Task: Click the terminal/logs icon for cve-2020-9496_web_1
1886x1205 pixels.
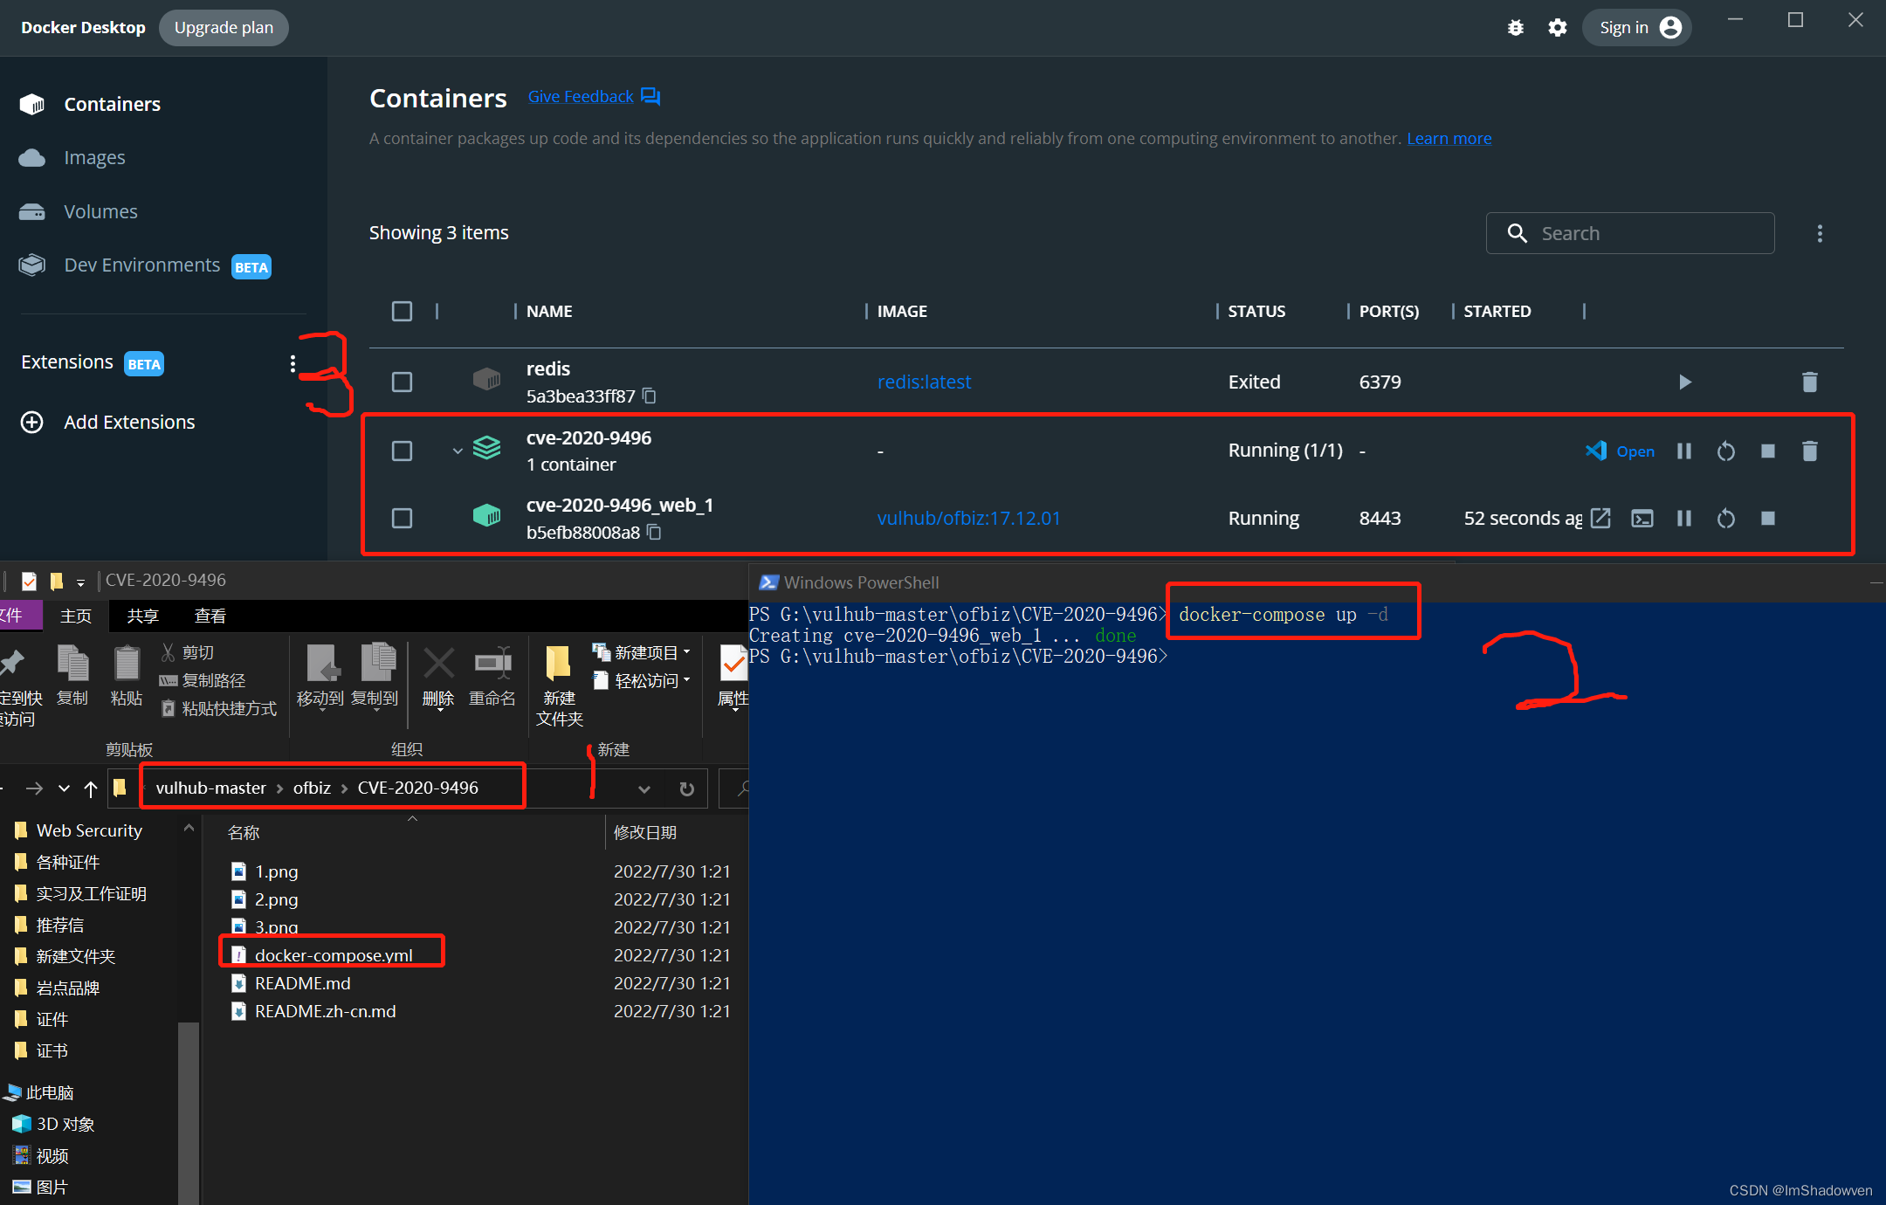Action: (x=1642, y=518)
